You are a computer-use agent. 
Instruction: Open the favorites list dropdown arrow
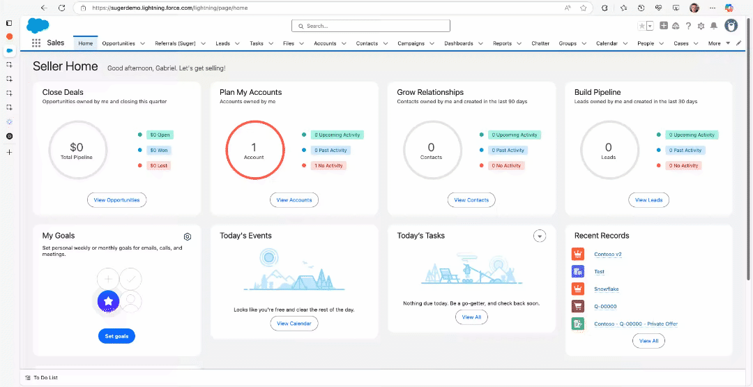point(650,26)
